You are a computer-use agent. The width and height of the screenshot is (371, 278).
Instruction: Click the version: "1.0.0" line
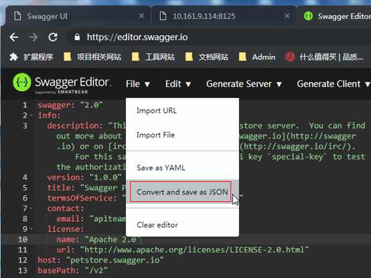pyautogui.click(x=84, y=178)
